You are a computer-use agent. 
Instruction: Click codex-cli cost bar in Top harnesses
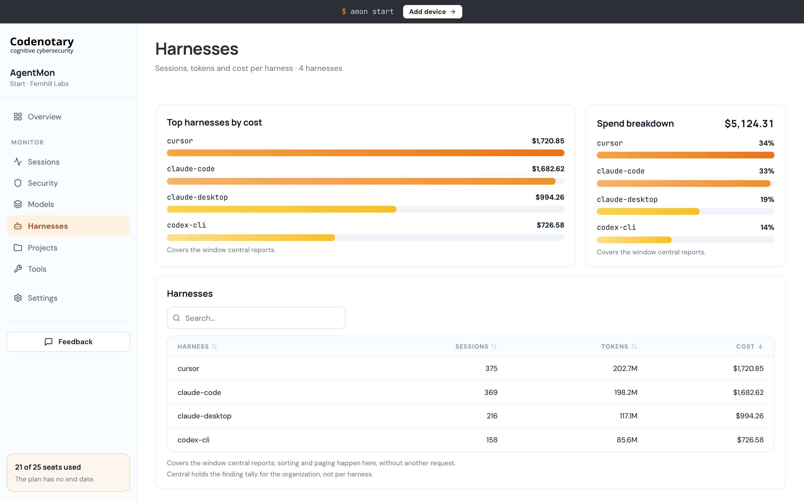pyautogui.click(x=365, y=238)
